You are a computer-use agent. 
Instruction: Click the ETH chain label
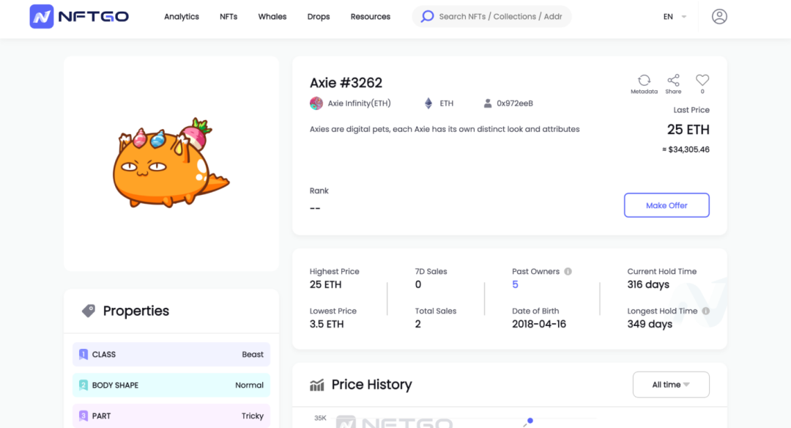click(x=447, y=103)
